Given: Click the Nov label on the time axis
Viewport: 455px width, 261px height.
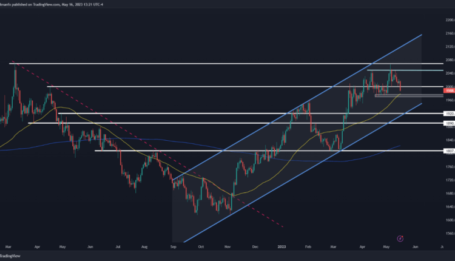Looking at the screenshot, I should coord(227,248).
